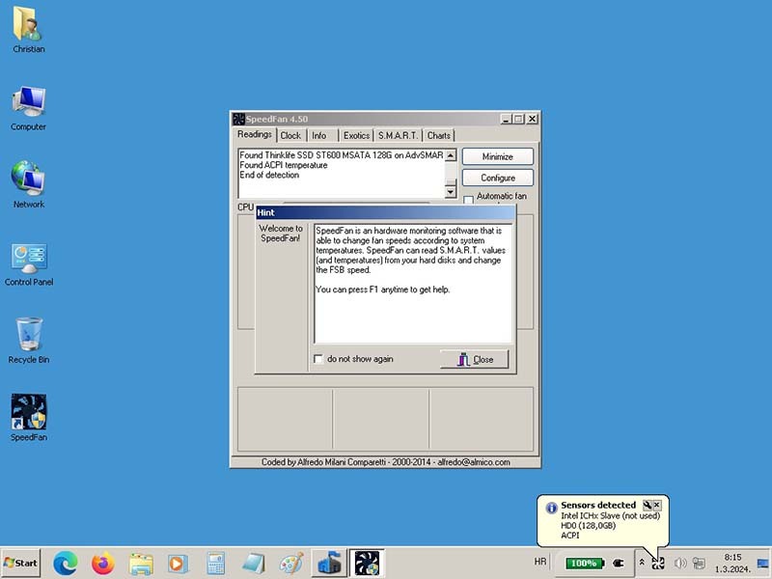Open the Clock tab

[x=290, y=136]
